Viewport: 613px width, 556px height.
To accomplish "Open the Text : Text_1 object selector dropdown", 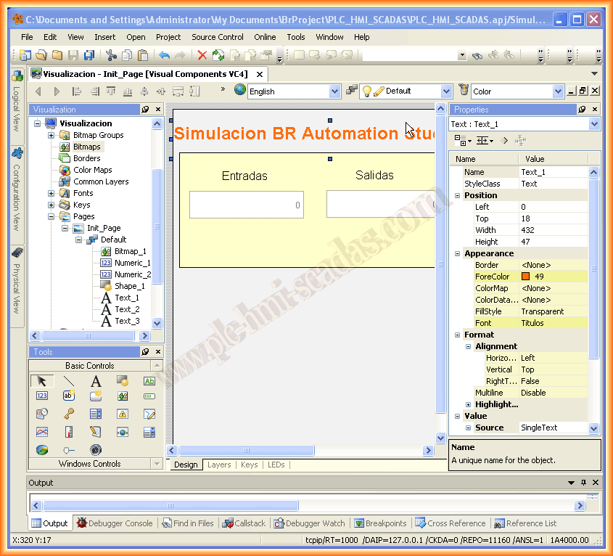I will coord(594,124).
